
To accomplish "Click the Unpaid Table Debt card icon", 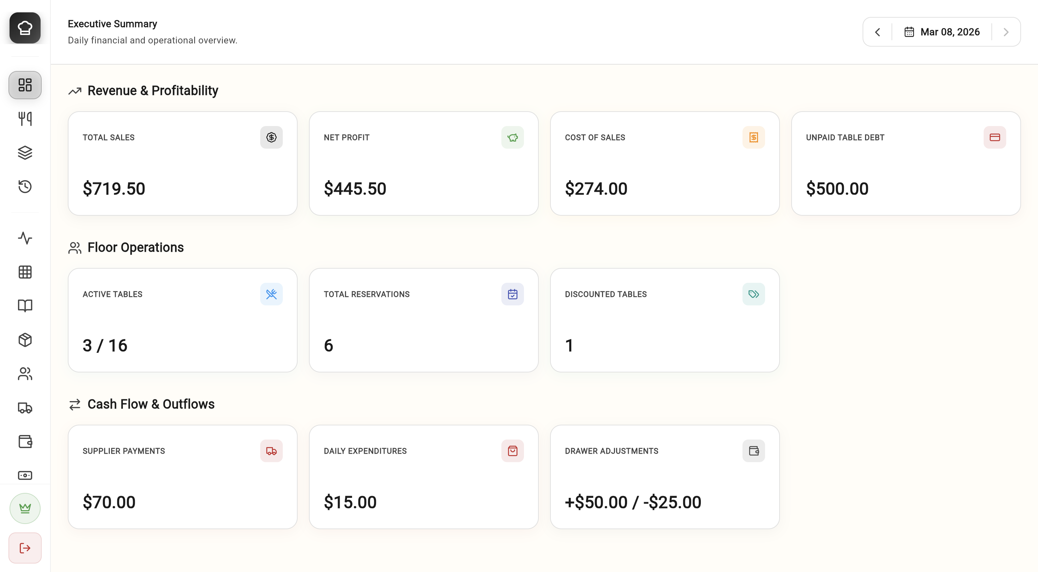I will click(x=995, y=137).
